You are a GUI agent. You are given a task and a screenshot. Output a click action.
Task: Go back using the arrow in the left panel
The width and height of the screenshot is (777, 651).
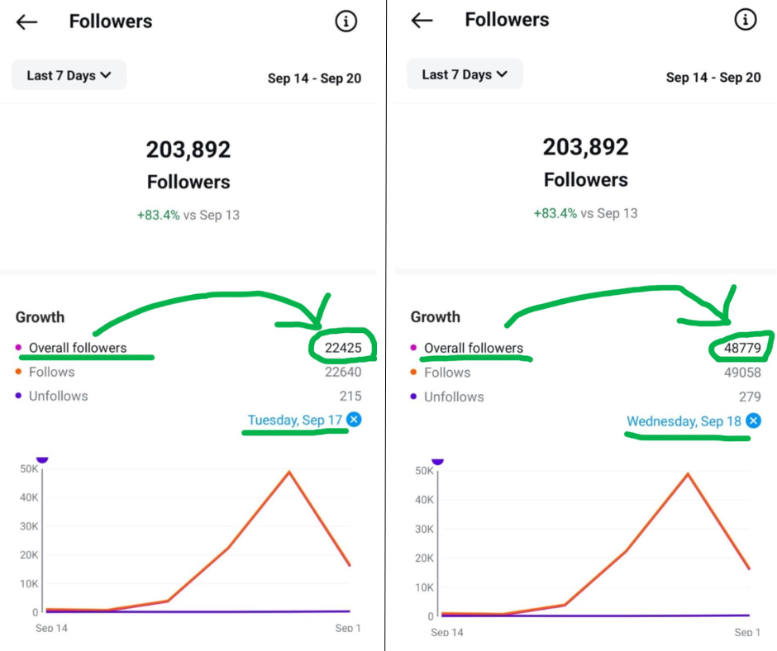click(x=27, y=22)
